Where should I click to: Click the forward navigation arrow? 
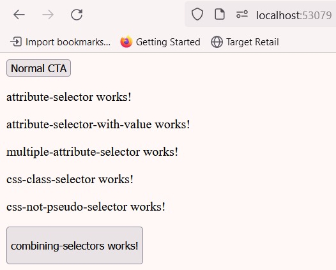click(x=48, y=15)
